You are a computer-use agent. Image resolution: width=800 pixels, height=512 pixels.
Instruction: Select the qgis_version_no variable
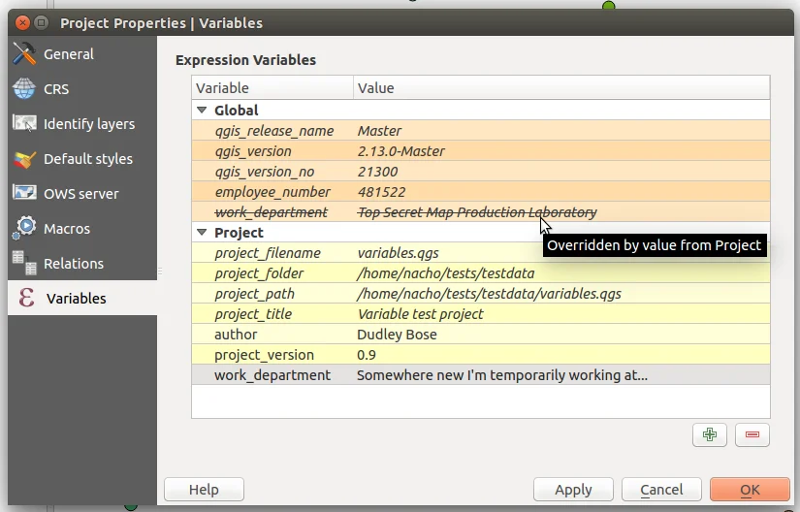tap(265, 172)
